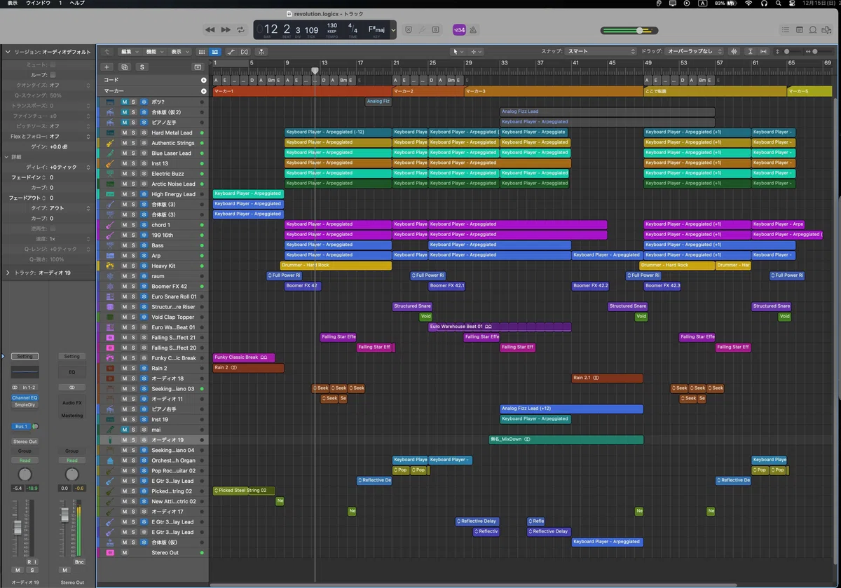Screen dimensions: 841x588
Task: Open the ヘルプ menu in menu bar
Action: point(77,4)
